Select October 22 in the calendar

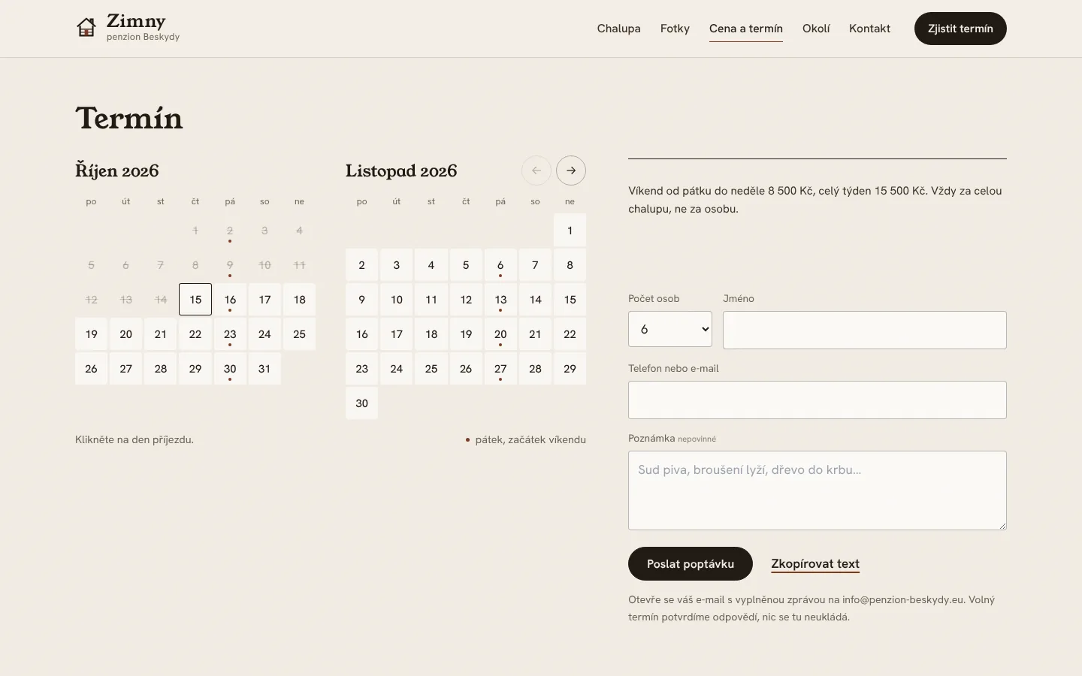(195, 334)
